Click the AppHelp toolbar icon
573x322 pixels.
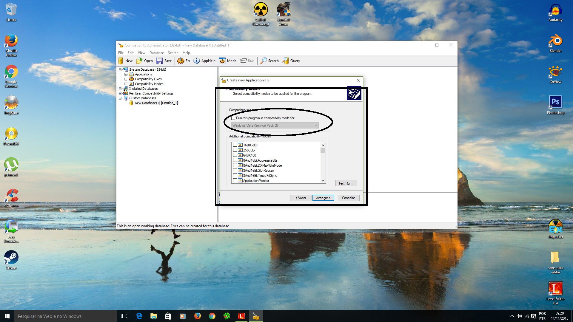tap(197, 61)
